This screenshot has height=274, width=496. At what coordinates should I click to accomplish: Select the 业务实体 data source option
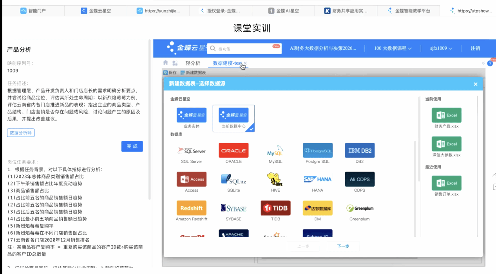pyautogui.click(x=191, y=116)
